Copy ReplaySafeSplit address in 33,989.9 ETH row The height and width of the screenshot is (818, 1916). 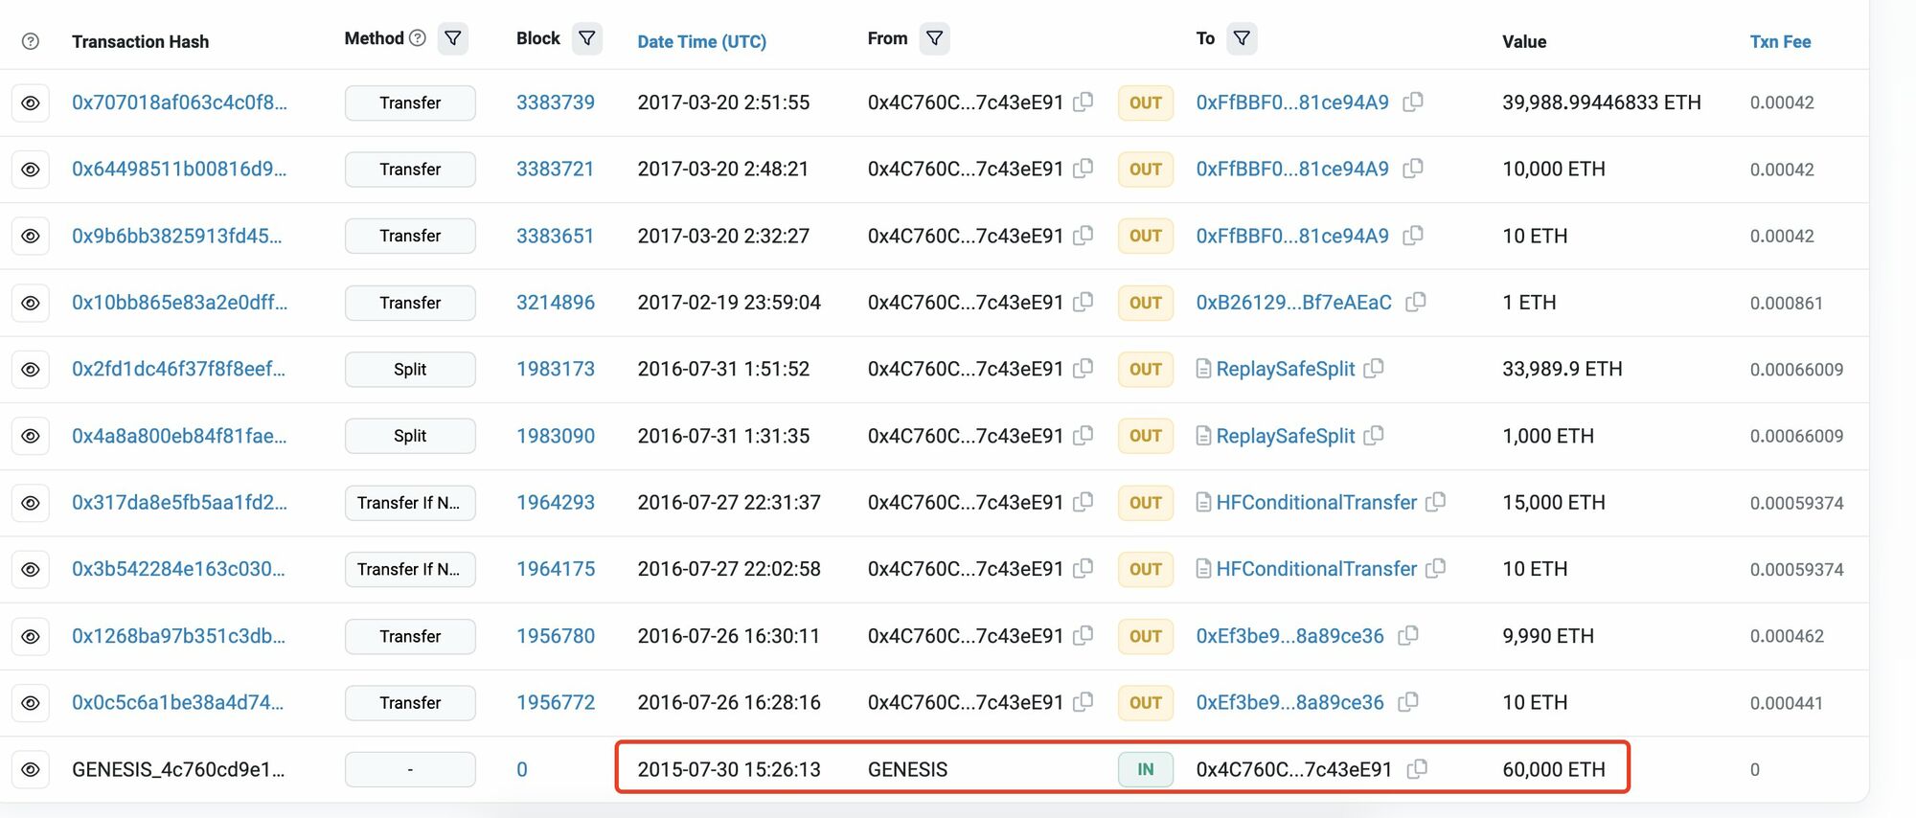coord(1374,369)
